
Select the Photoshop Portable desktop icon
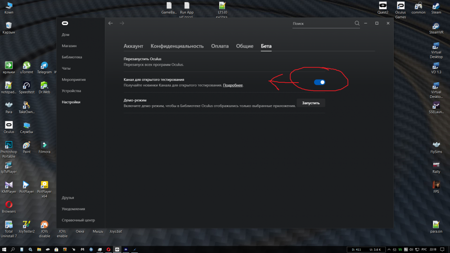coord(9,149)
